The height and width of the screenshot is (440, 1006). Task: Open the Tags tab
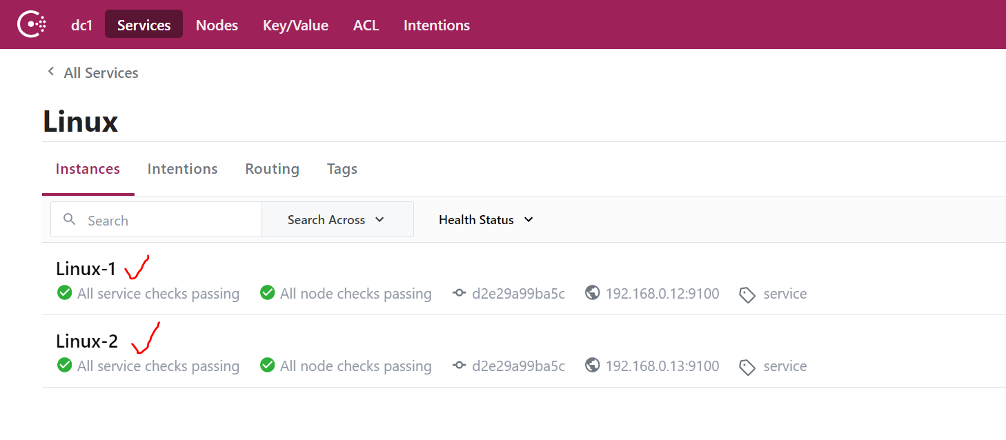pos(342,168)
